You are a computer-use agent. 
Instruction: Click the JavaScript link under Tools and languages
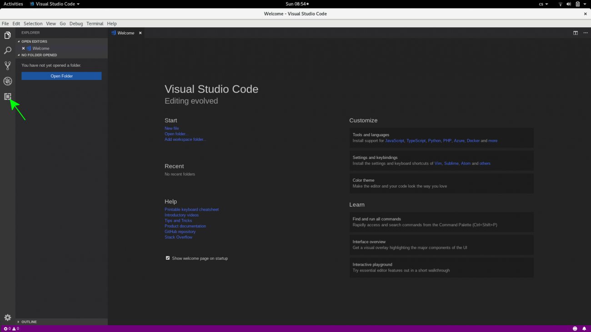pos(395,141)
